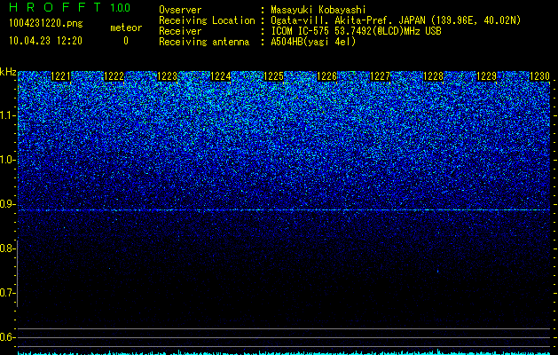Click the name Masayuki Kobayashi

pyautogui.click(x=318, y=10)
